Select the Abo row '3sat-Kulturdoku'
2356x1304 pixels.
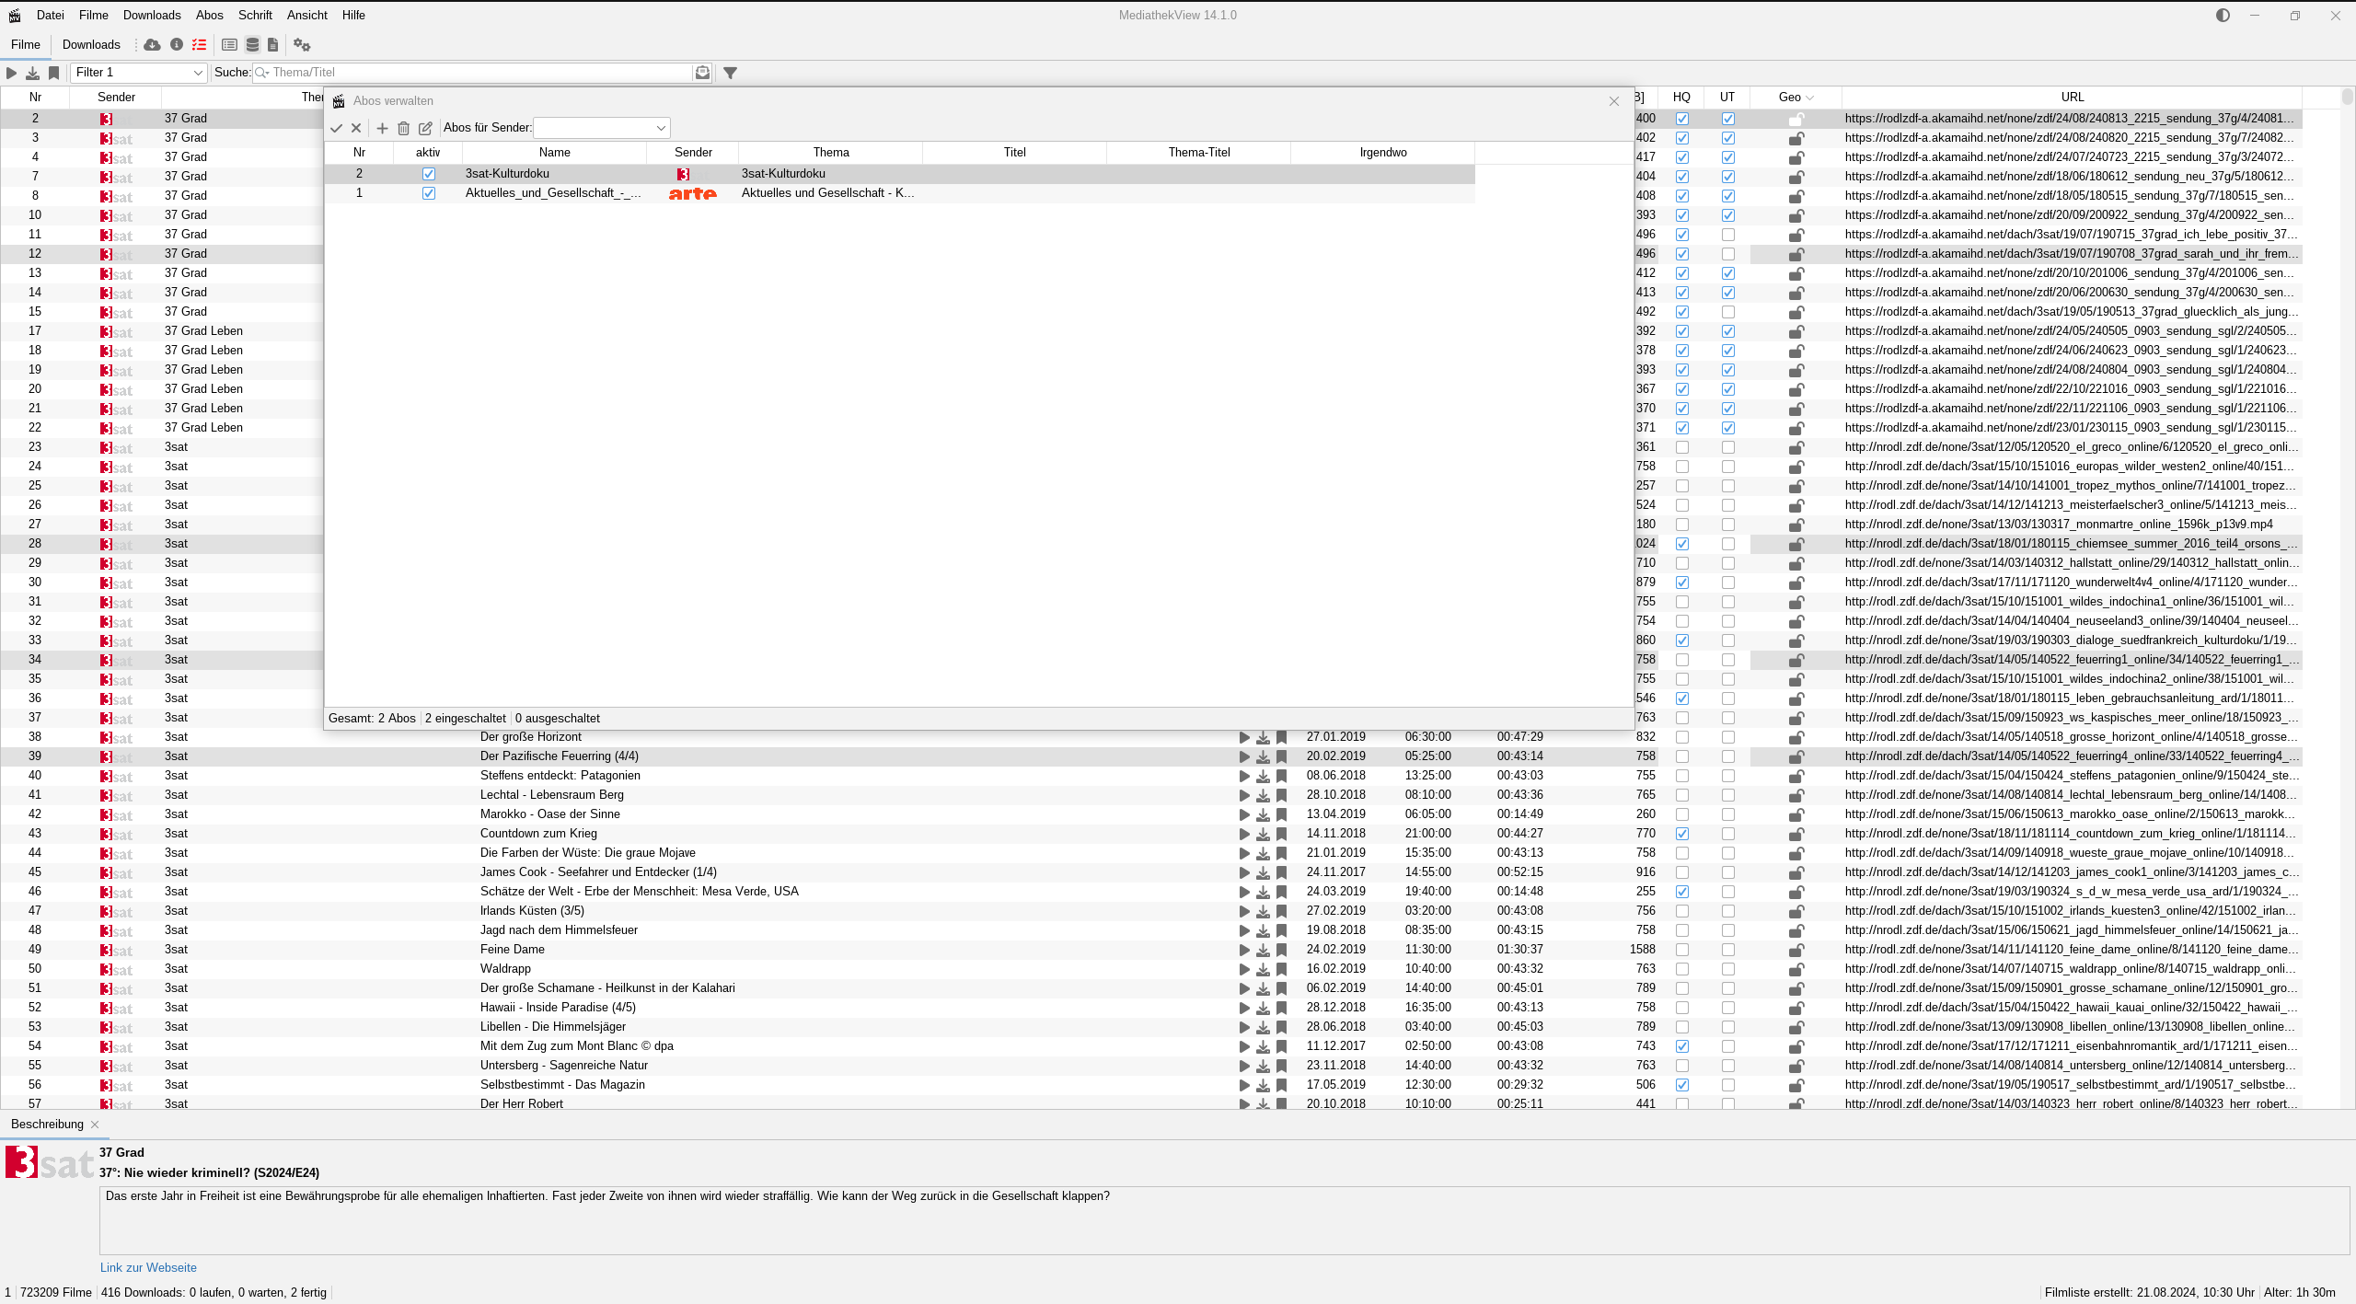click(900, 174)
